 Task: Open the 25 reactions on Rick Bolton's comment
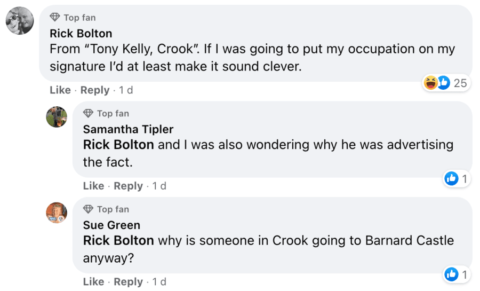pos(445,83)
